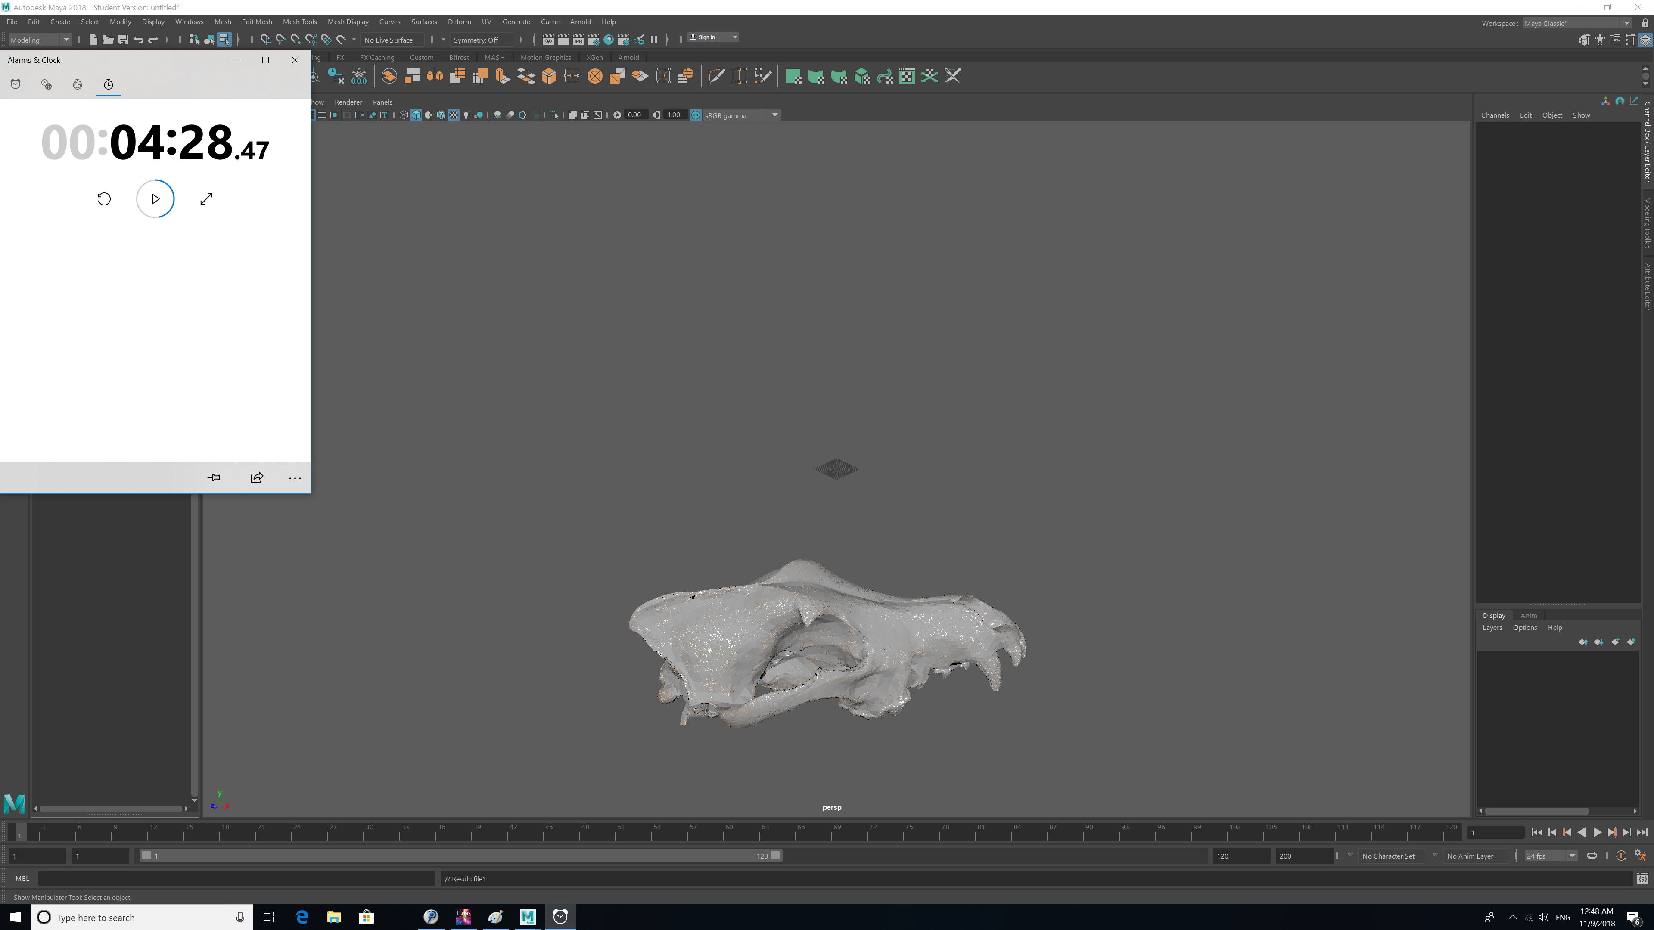Click the New Scene file icon
This screenshot has width=1654, height=930.
coord(93,40)
